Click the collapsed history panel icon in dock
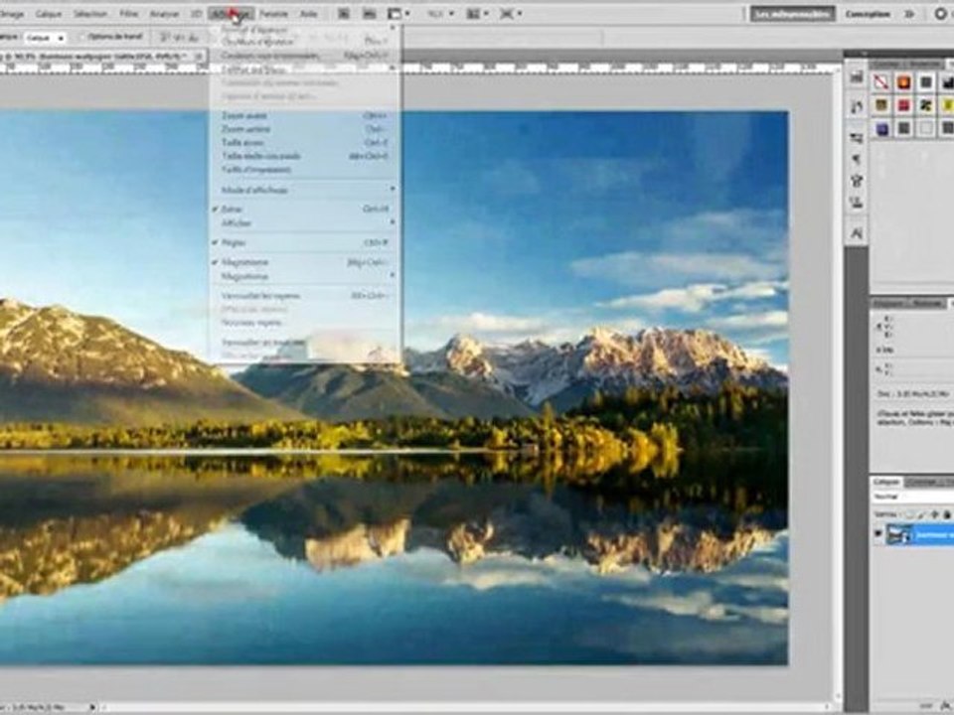The width and height of the screenshot is (954, 715). pos(857,106)
